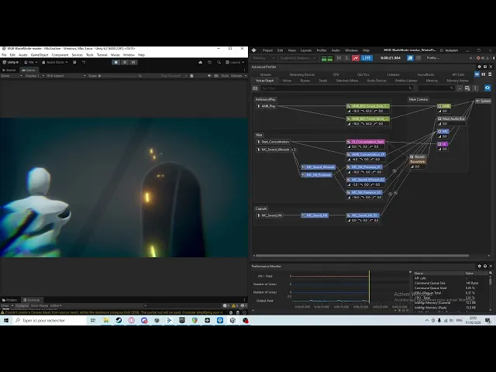Screen dimensions: 496x372
Task: Open Unity Wwise menu
Action: pos(115,55)
